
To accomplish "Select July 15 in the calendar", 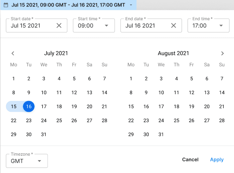I will pos(14,107).
